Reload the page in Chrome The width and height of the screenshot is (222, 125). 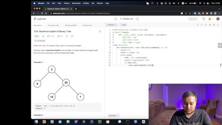click(42, 13)
